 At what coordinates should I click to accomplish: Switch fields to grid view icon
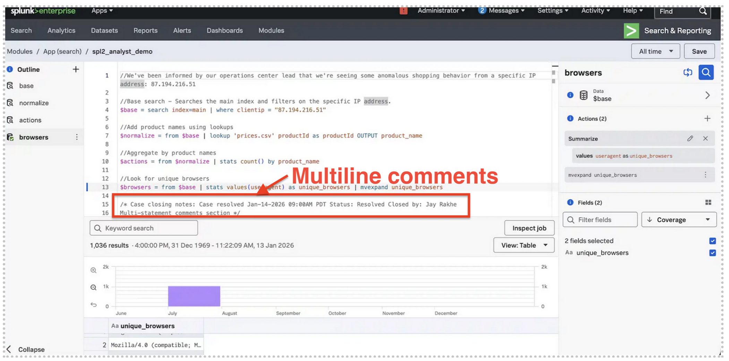[708, 202]
